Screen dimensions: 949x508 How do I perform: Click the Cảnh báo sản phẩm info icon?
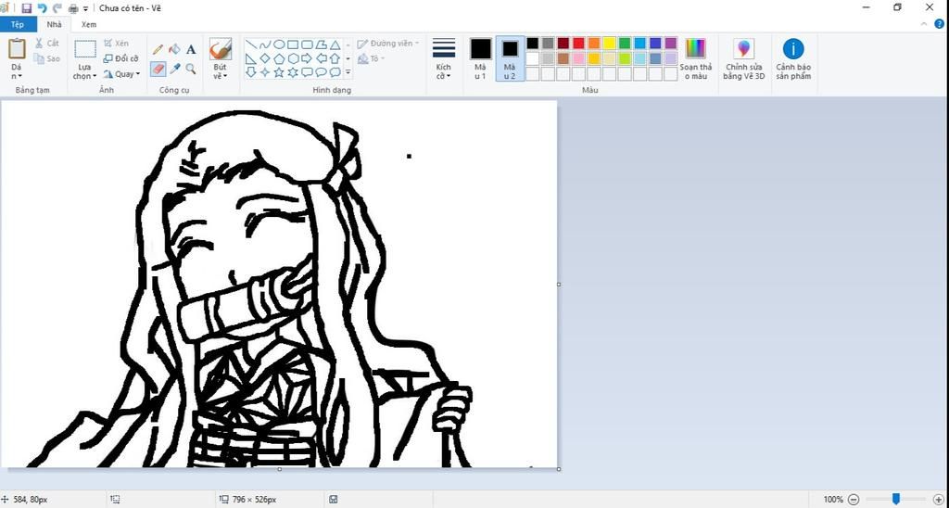pos(793,59)
